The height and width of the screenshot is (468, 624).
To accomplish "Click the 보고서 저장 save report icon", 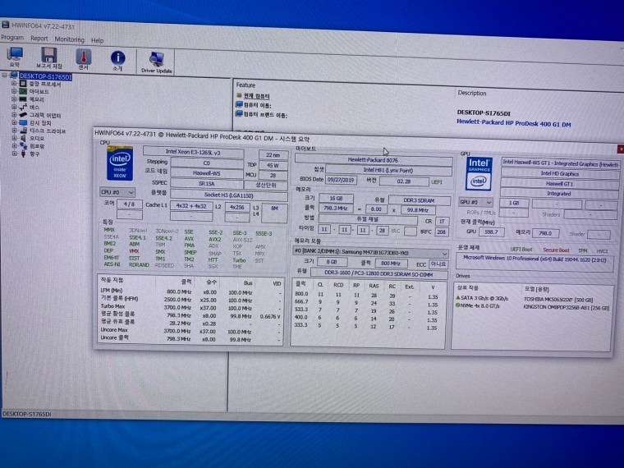I will (49, 58).
